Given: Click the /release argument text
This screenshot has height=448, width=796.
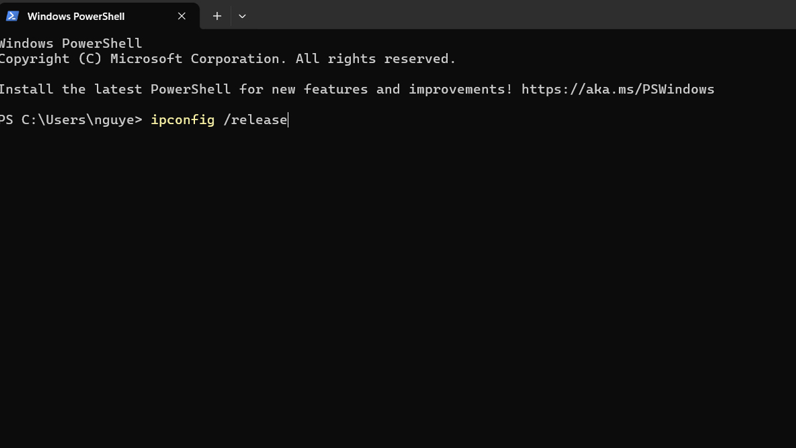Looking at the screenshot, I should pyautogui.click(x=255, y=120).
